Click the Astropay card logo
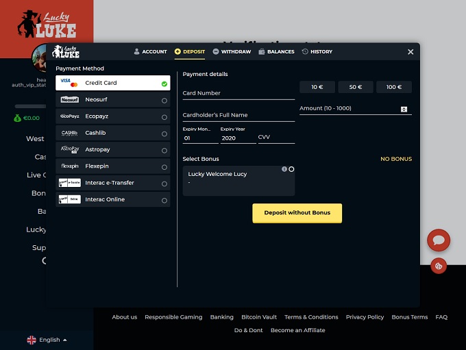Image resolution: width=466 pixels, height=350 pixels. pyautogui.click(x=70, y=149)
